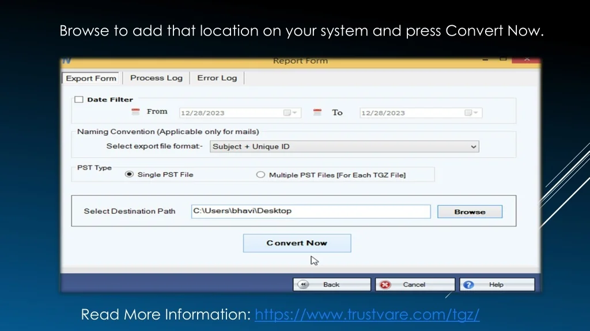Click the red Cancel button at bottom
This screenshot has width=590, height=331.
(x=414, y=284)
